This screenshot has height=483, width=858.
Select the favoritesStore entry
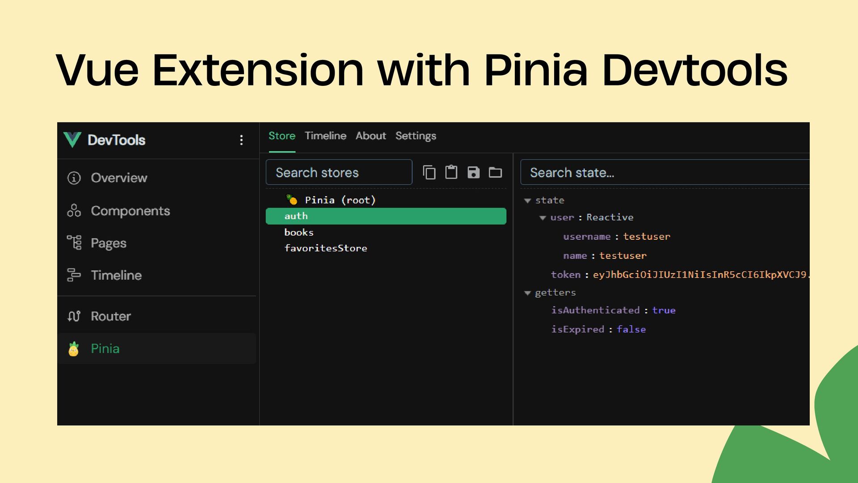326,248
